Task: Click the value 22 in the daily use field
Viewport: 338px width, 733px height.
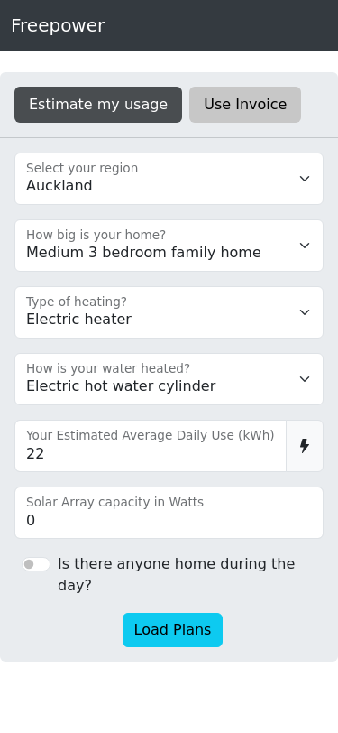Action: pos(35,454)
